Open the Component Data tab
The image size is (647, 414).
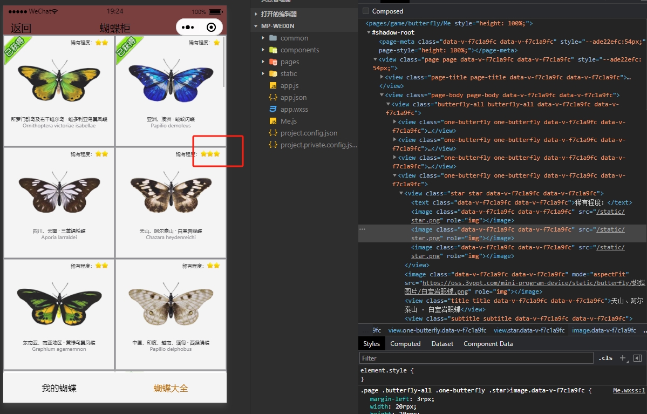488,344
